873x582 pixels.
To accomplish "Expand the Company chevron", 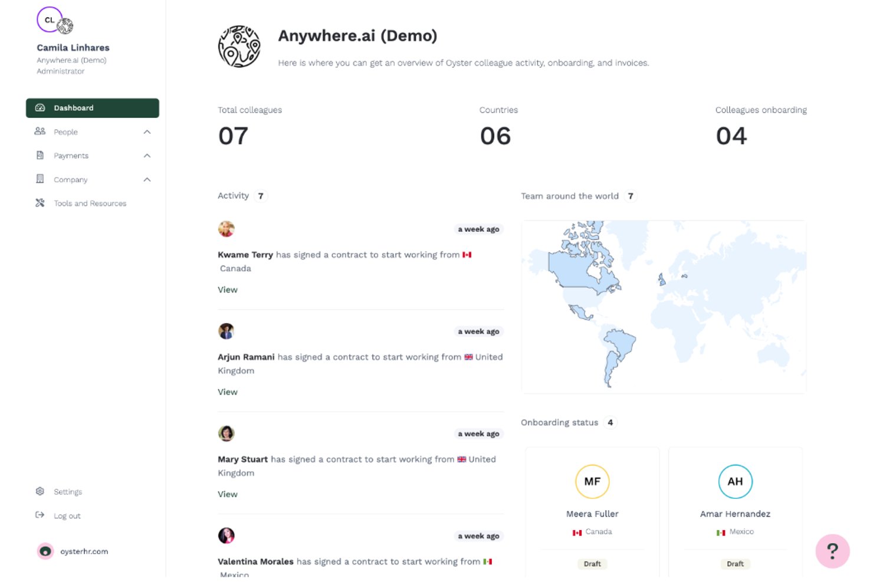I will point(147,179).
